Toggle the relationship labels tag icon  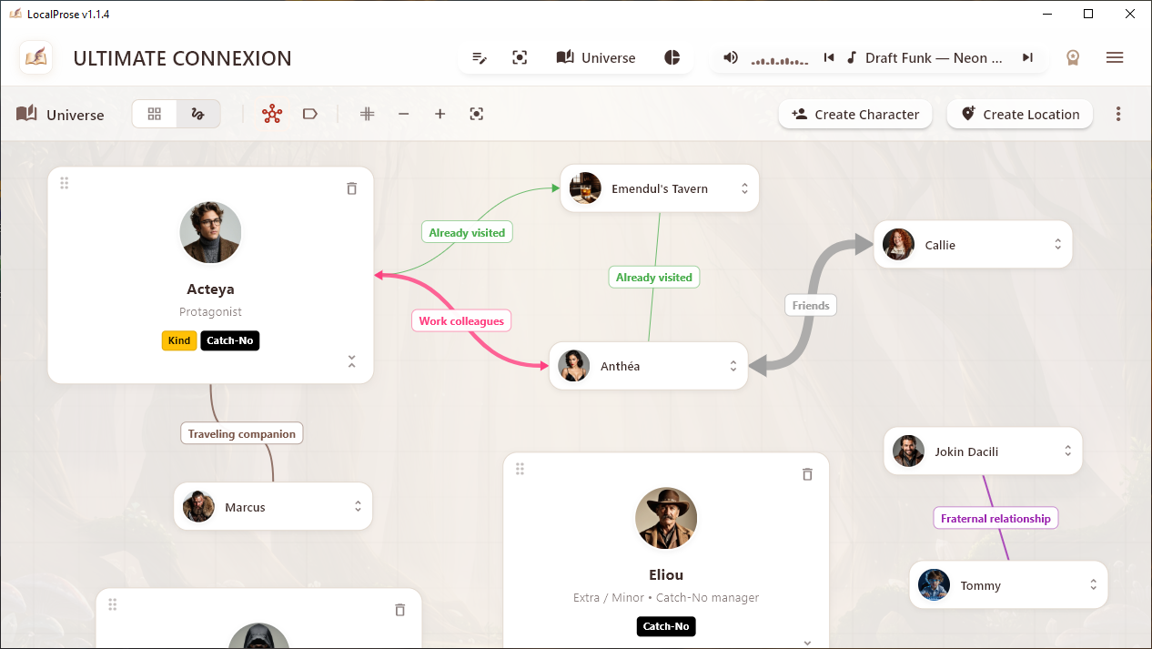(310, 114)
